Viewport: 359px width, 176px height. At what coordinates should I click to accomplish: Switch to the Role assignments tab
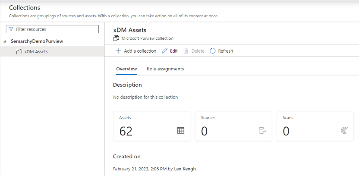click(x=165, y=69)
